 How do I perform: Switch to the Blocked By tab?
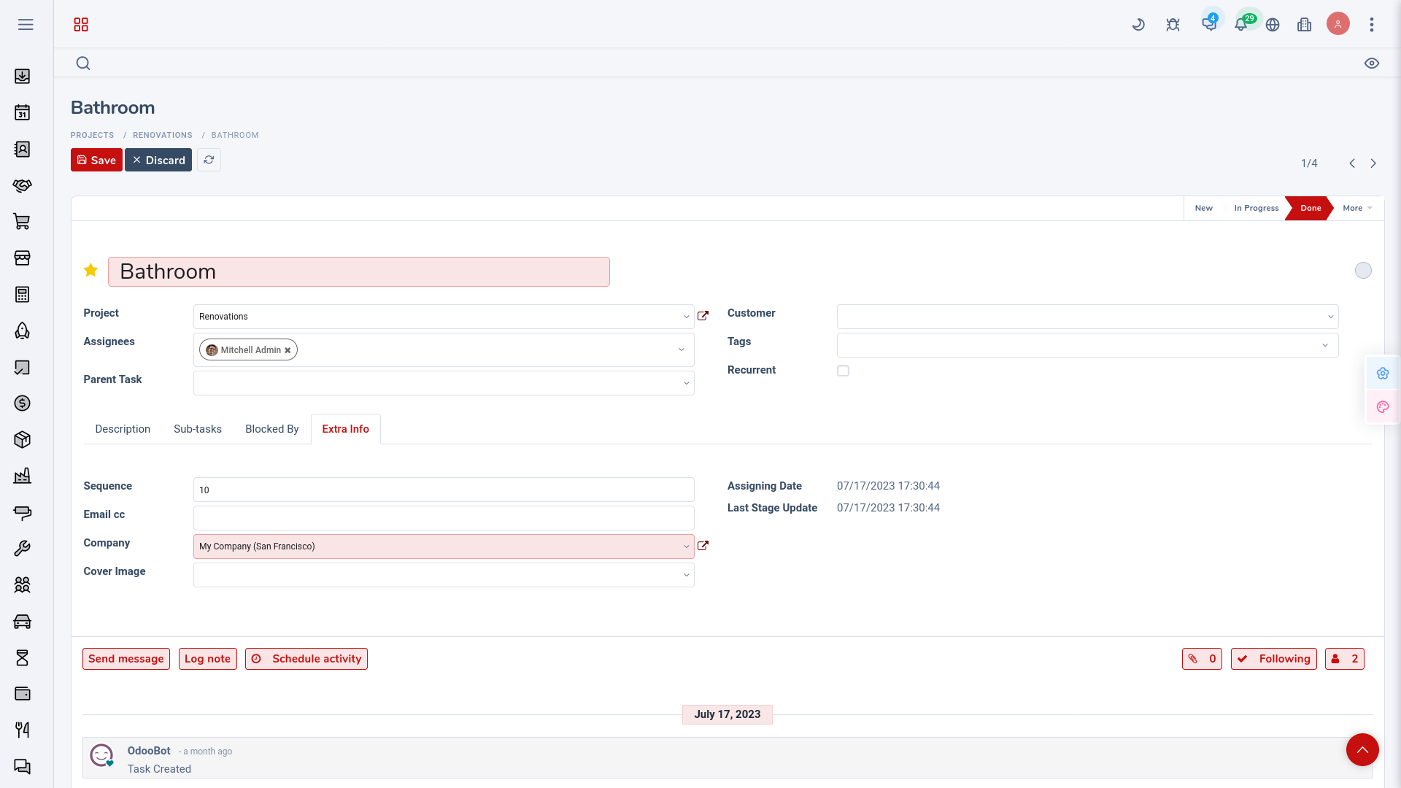272,429
